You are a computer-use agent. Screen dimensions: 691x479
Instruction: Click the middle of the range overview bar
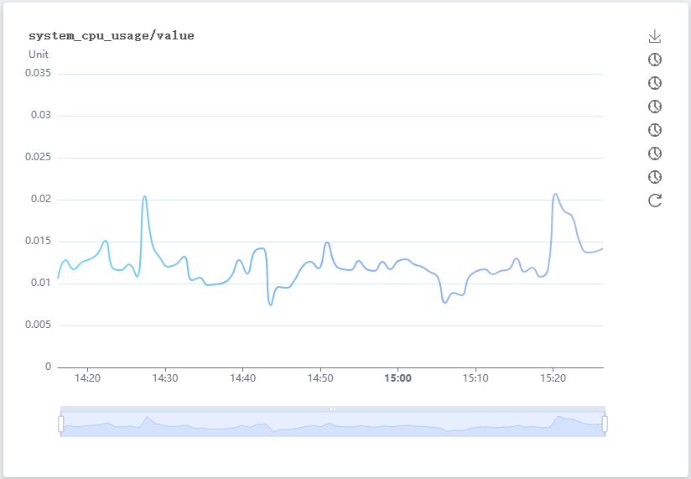click(x=333, y=425)
